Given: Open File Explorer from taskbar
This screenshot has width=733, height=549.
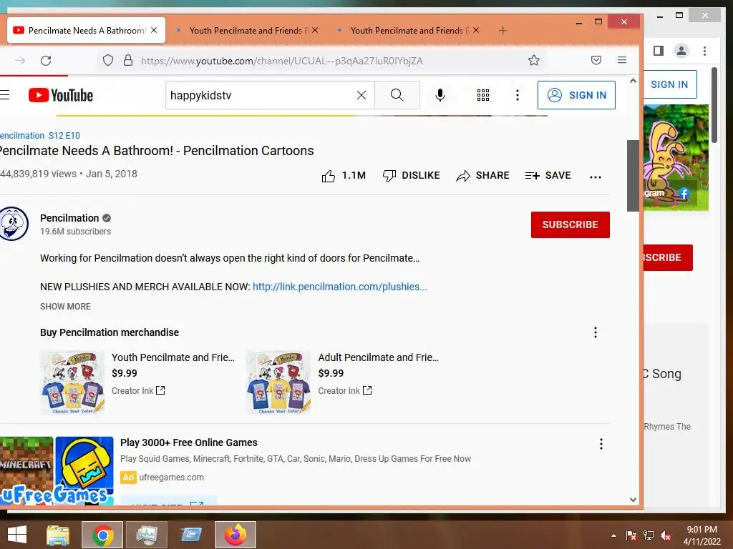Looking at the screenshot, I should coord(58,535).
